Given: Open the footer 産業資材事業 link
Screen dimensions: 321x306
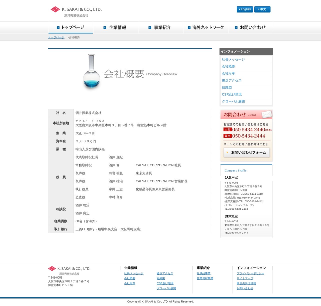Looking at the screenshot, I should click(x=205, y=278).
